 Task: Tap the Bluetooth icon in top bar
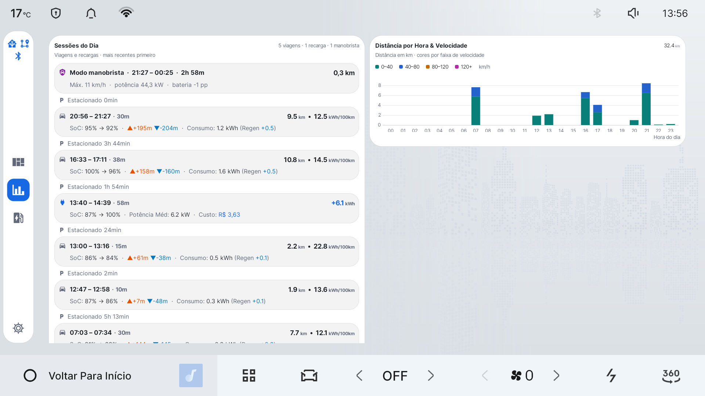[x=597, y=13]
